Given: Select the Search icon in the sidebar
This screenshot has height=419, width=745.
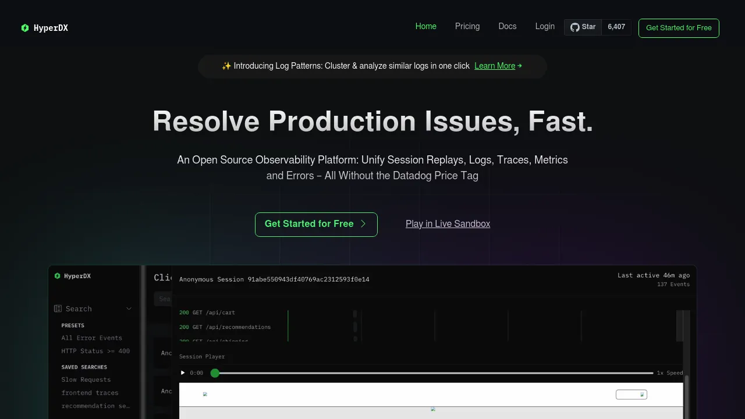Looking at the screenshot, I should pyautogui.click(x=56, y=308).
